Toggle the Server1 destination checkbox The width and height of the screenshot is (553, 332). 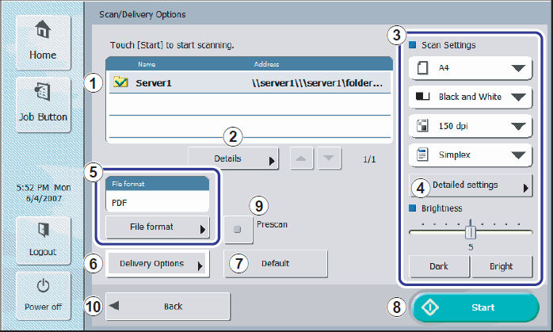(x=121, y=82)
